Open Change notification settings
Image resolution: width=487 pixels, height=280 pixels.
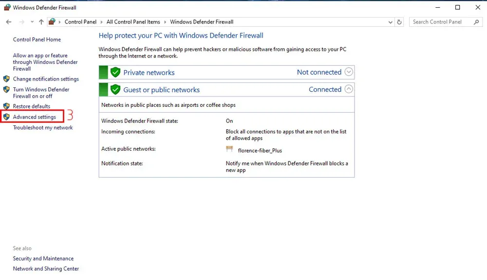[46, 79]
